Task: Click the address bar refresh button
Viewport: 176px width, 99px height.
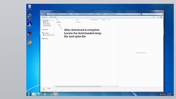Action: [x=140, y=14]
